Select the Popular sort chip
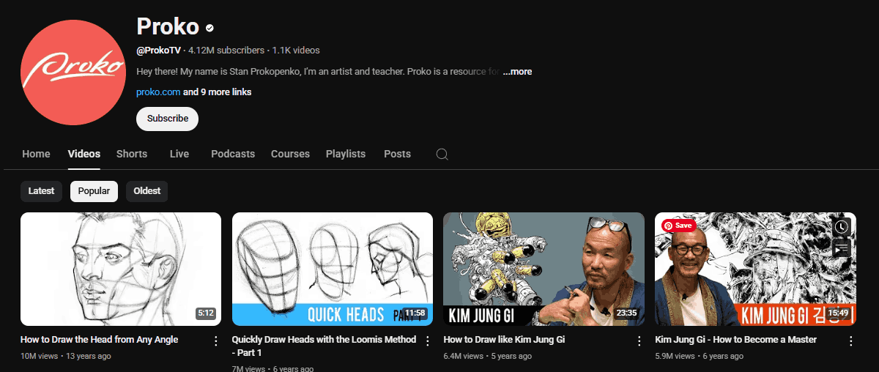This screenshot has height=372, width=879. [94, 191]
